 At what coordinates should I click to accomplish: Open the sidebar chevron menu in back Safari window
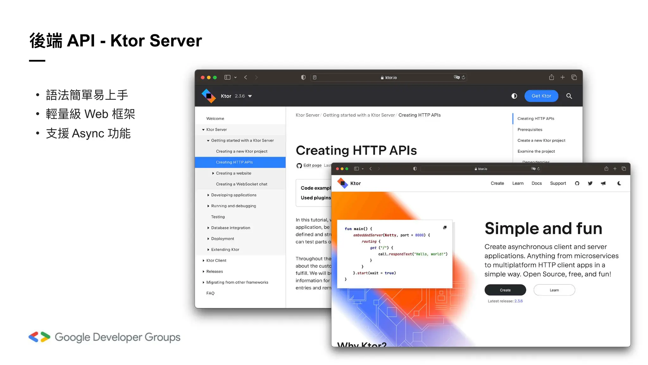(235, 77)
